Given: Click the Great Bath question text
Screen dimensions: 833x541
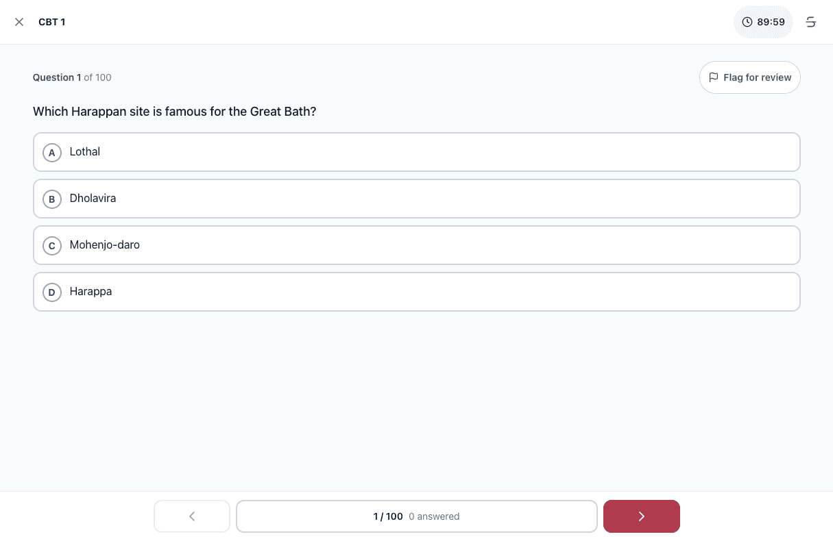Looking at the screenshot, I should (x=175, y=112).
